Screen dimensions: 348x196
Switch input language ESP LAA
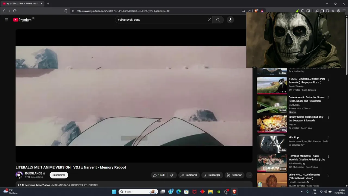(x=314, y=192)
